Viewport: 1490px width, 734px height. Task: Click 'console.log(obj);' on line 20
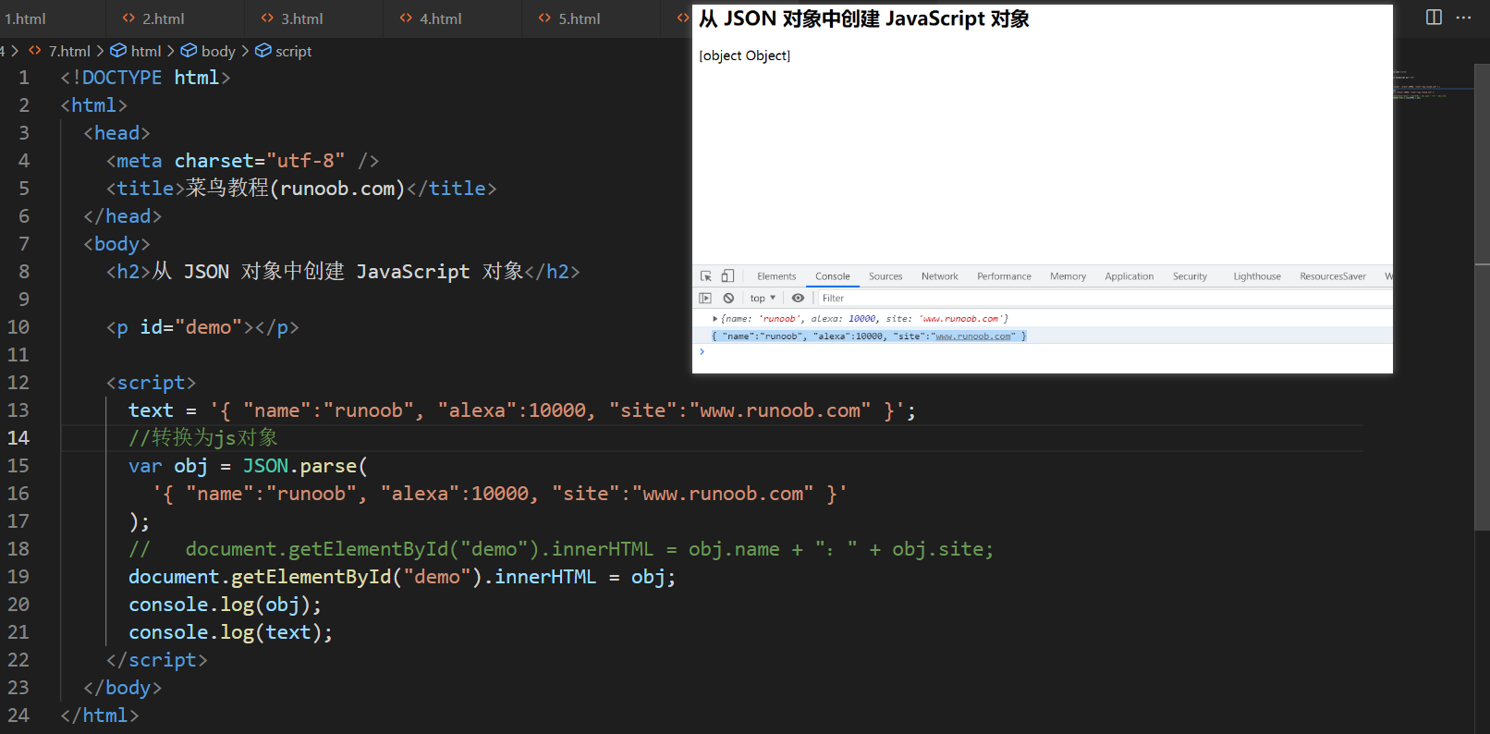225,605
